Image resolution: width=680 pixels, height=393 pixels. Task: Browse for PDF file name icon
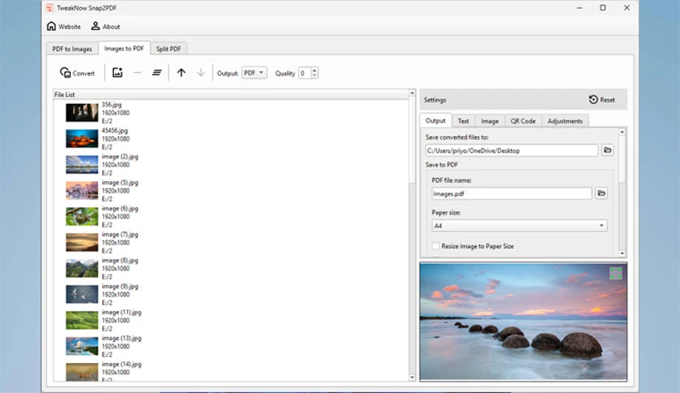coord(601,193)
